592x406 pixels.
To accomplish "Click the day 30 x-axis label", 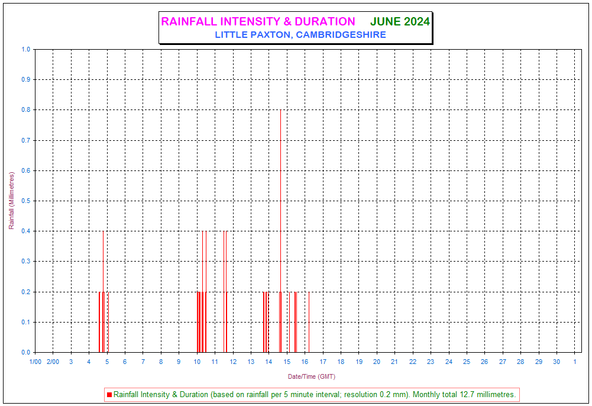I will click(x=557, y=362).
